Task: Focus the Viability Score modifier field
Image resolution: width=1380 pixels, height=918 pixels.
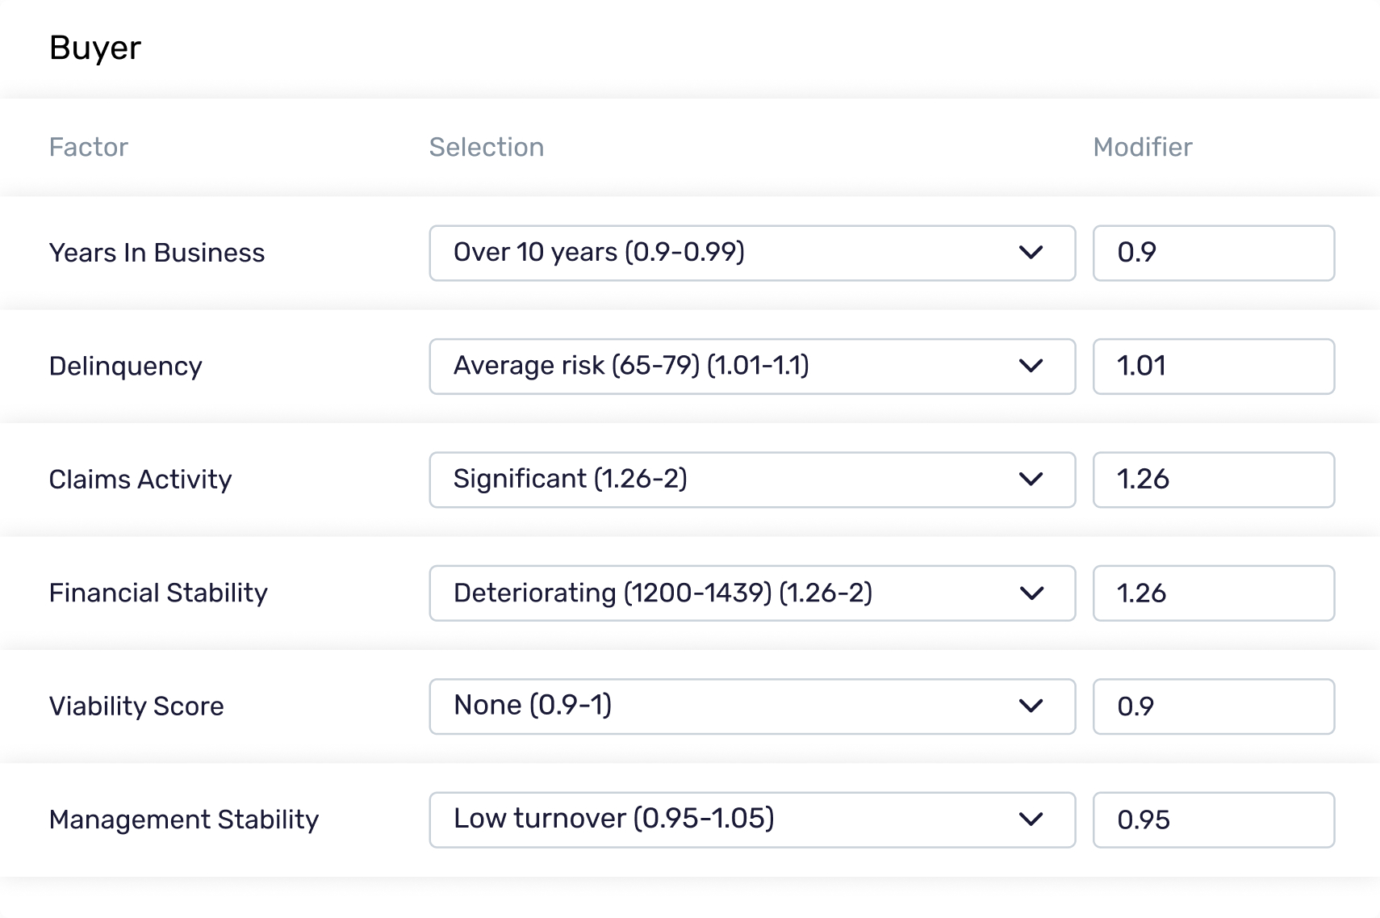Action: coord(1213,706)
